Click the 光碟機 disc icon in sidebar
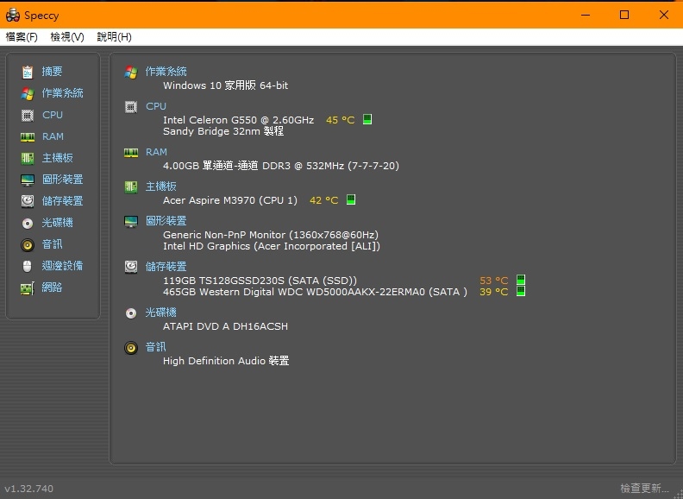The width and height of the screenshot is (683, 499). pyautogui.click(x=28, y=224)
